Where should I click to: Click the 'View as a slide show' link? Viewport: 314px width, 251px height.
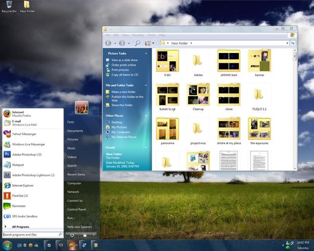pos(124,60)
